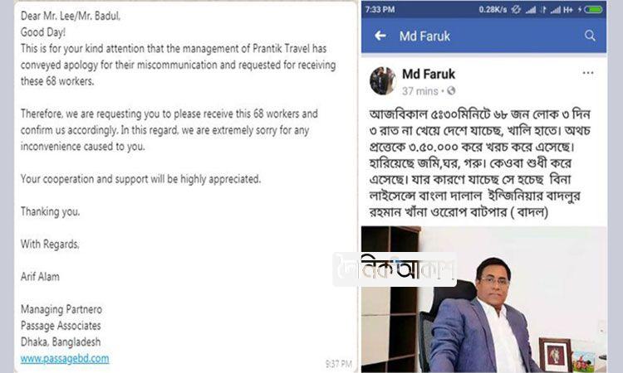Viewport: 623px width, 373px height.
Task: Tap the first signal bars icon
Action: click(531, 10)
